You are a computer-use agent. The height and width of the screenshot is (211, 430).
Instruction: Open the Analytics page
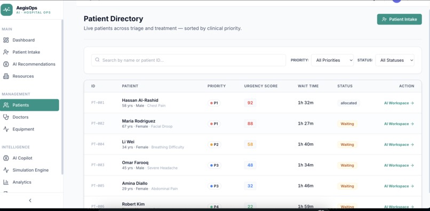coord(29,182)
